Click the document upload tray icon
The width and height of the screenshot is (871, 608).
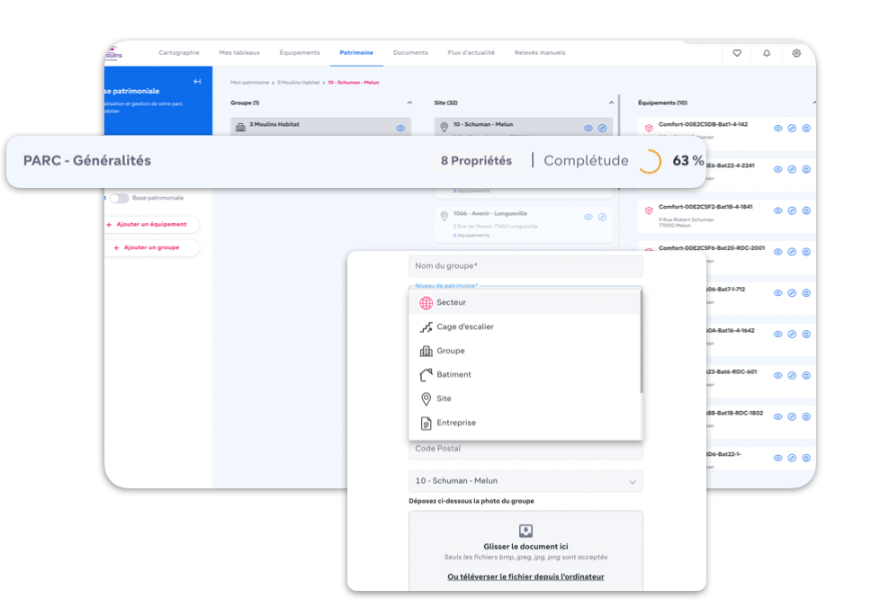525,531
